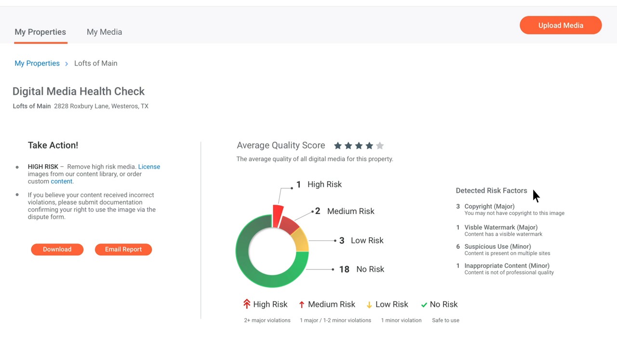The height and width of the screenshot is (347, 617).
Task: Open the License link in Take Action
Action: pos(149,167)
